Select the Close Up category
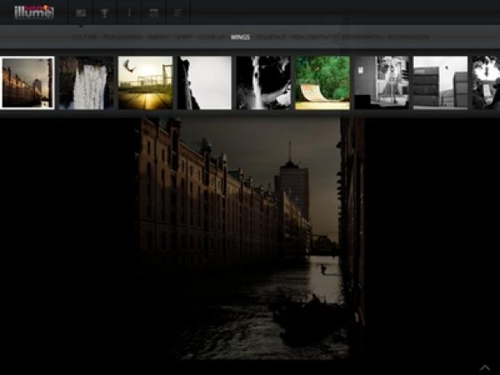The image size is (500, 375). click(211, 37)
